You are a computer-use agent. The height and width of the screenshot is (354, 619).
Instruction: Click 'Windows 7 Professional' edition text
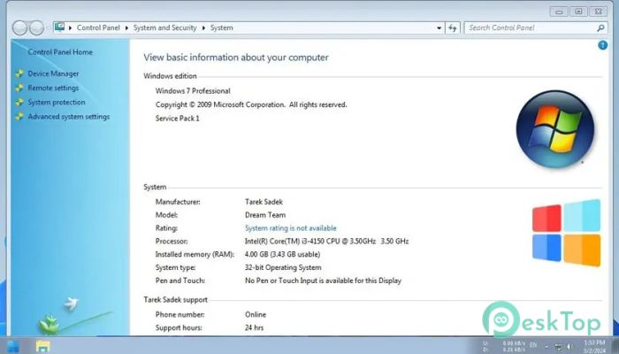click(x=193, y=91)
